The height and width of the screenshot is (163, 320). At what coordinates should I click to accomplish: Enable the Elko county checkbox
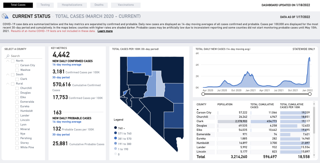[x=17, y=97]
